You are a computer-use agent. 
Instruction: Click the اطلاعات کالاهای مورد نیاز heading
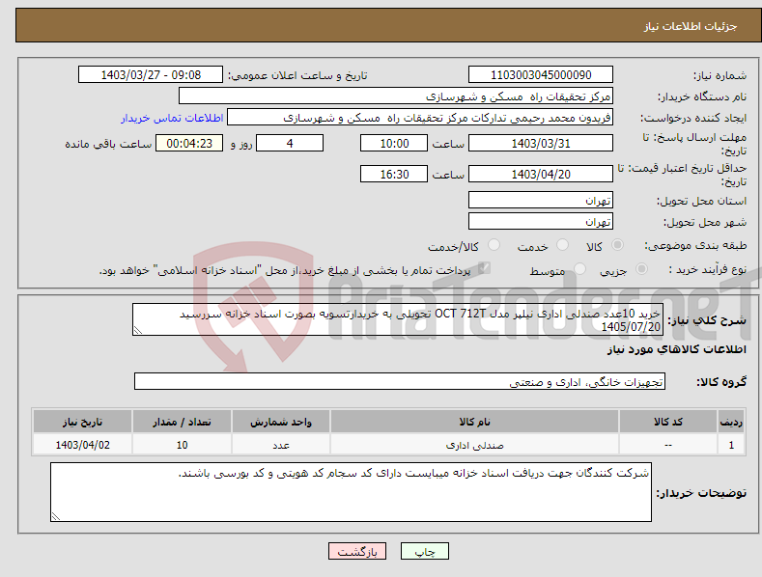tap(676, 349)
